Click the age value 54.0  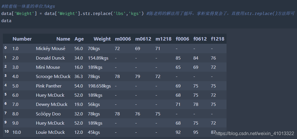coord(79,86)
